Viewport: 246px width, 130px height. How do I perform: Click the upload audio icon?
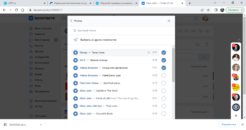coord(207,44)
